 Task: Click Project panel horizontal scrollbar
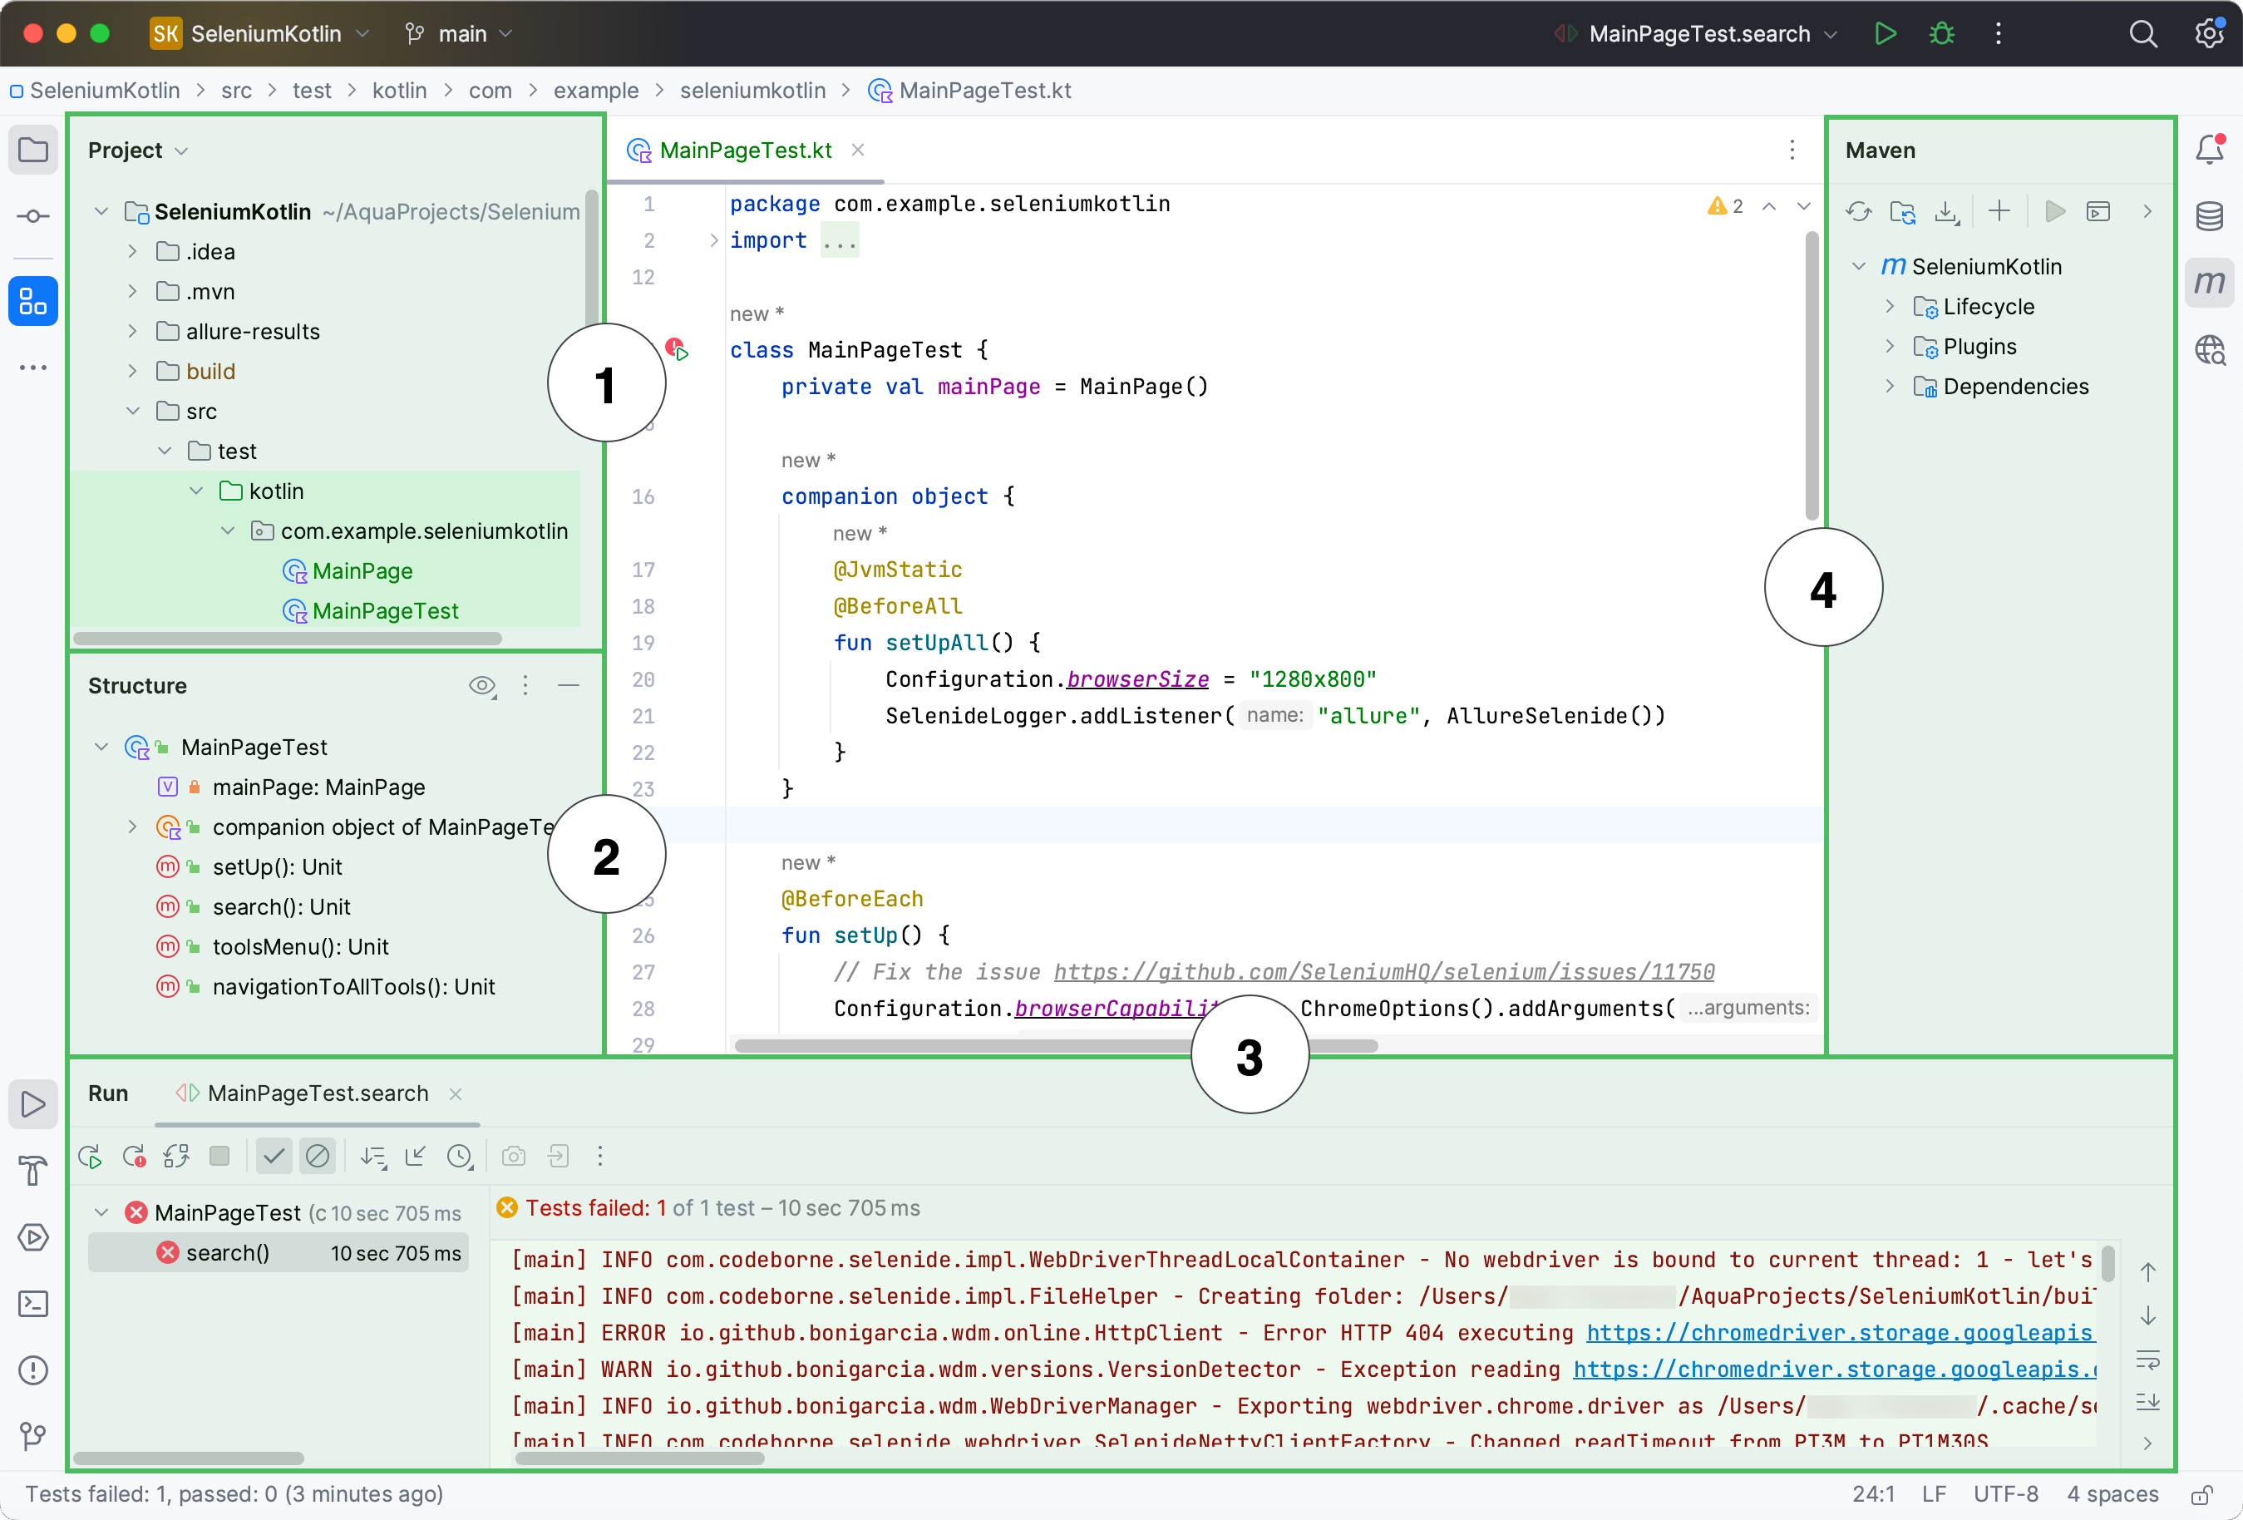click(x=288, y=639)
